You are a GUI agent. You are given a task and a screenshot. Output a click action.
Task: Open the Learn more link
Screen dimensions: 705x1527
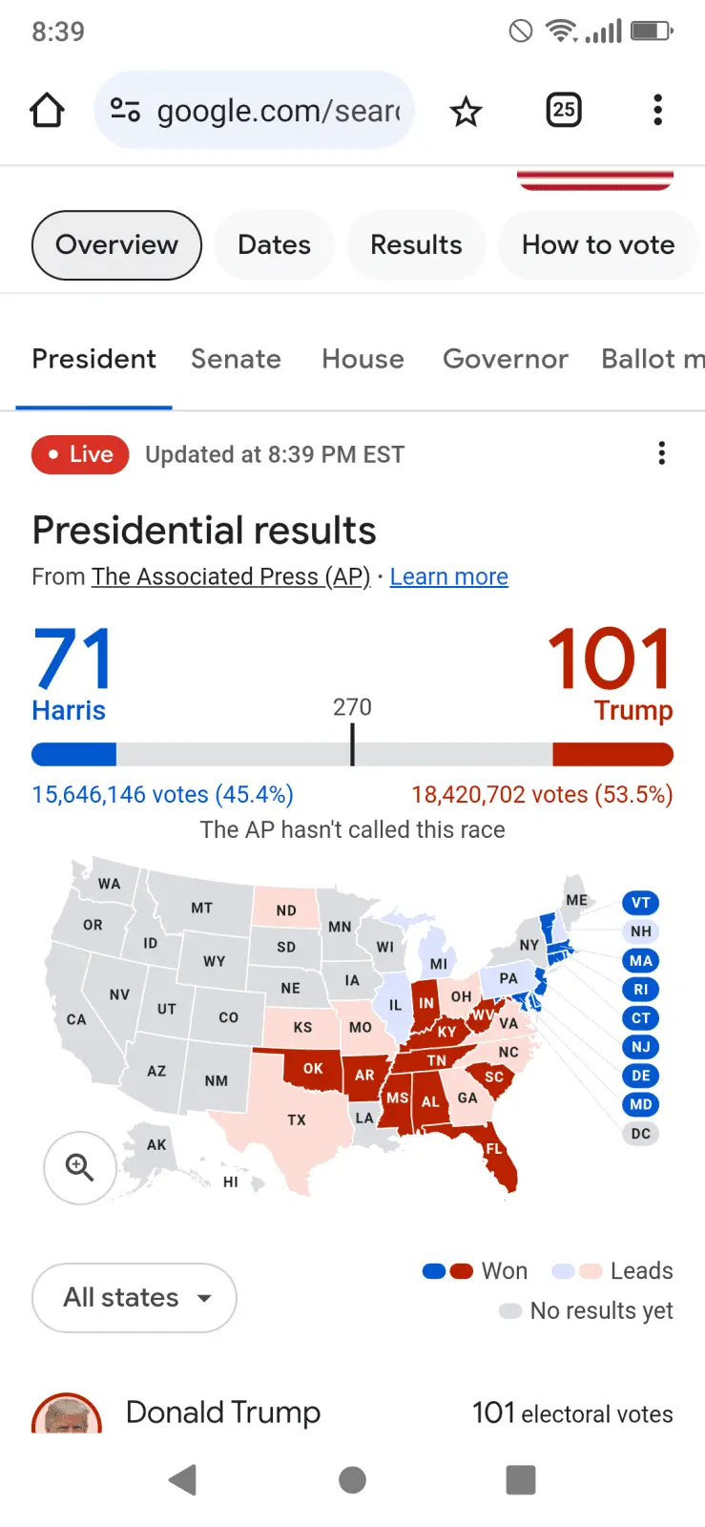pos(448,576)
